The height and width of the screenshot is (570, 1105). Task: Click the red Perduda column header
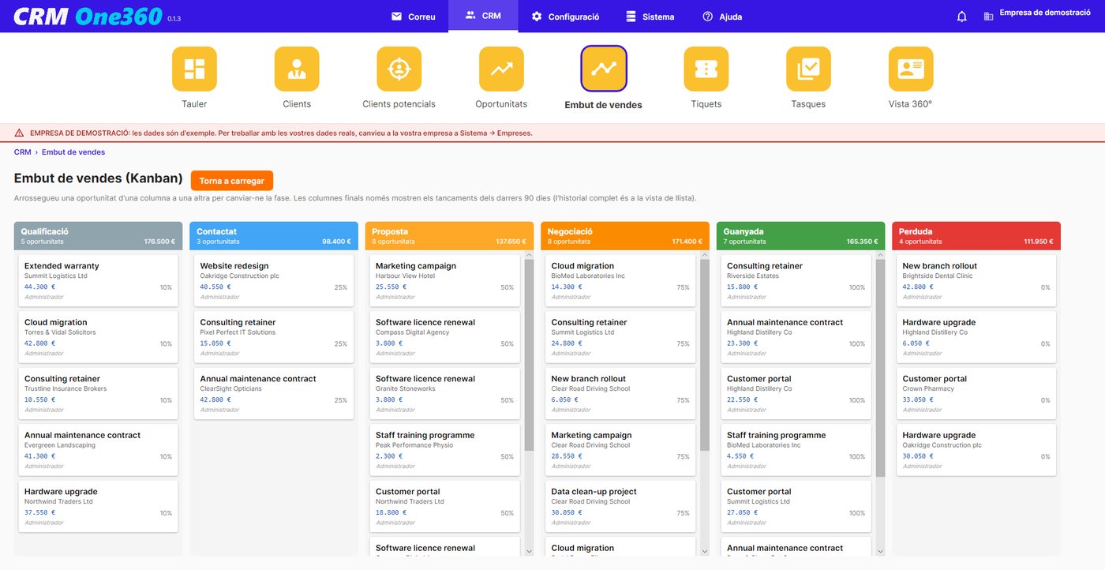point(976,236)
